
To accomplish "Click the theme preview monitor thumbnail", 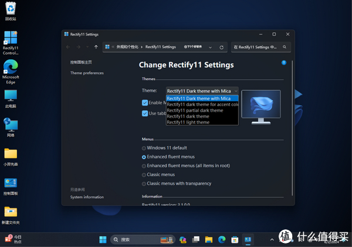I will click(261, 107).
